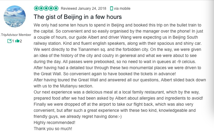Click the line starting "After having toured the Great Wall"
Image resolution: width=214 pixels, height=131 pixels.
(113, 80)
